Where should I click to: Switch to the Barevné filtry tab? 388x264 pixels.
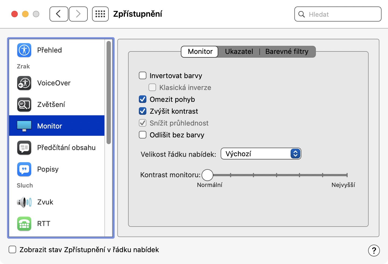point(287,51)
